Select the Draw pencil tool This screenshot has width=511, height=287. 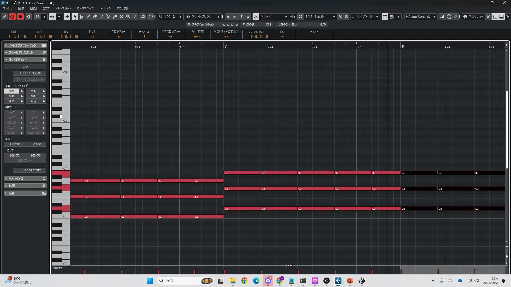tap(88, 16)
